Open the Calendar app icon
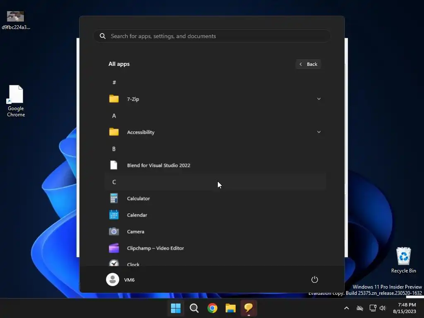The width and height of the screenshot is (424, 318). point(114,215)
